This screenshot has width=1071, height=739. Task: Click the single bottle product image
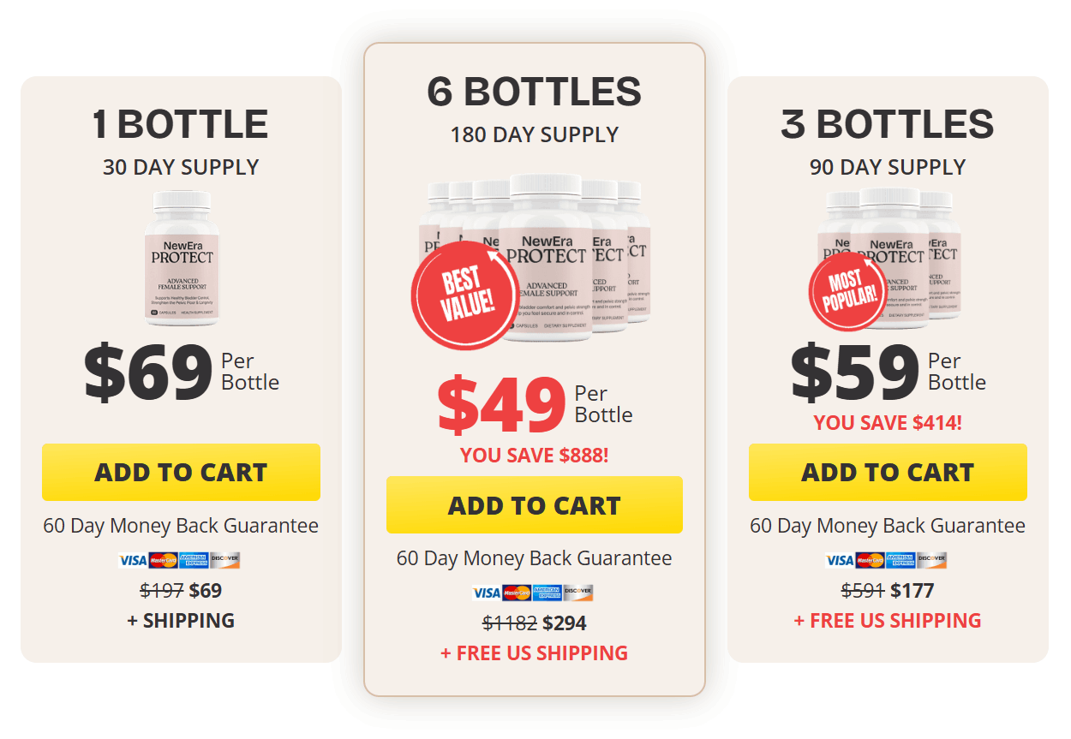click(182, 257)
